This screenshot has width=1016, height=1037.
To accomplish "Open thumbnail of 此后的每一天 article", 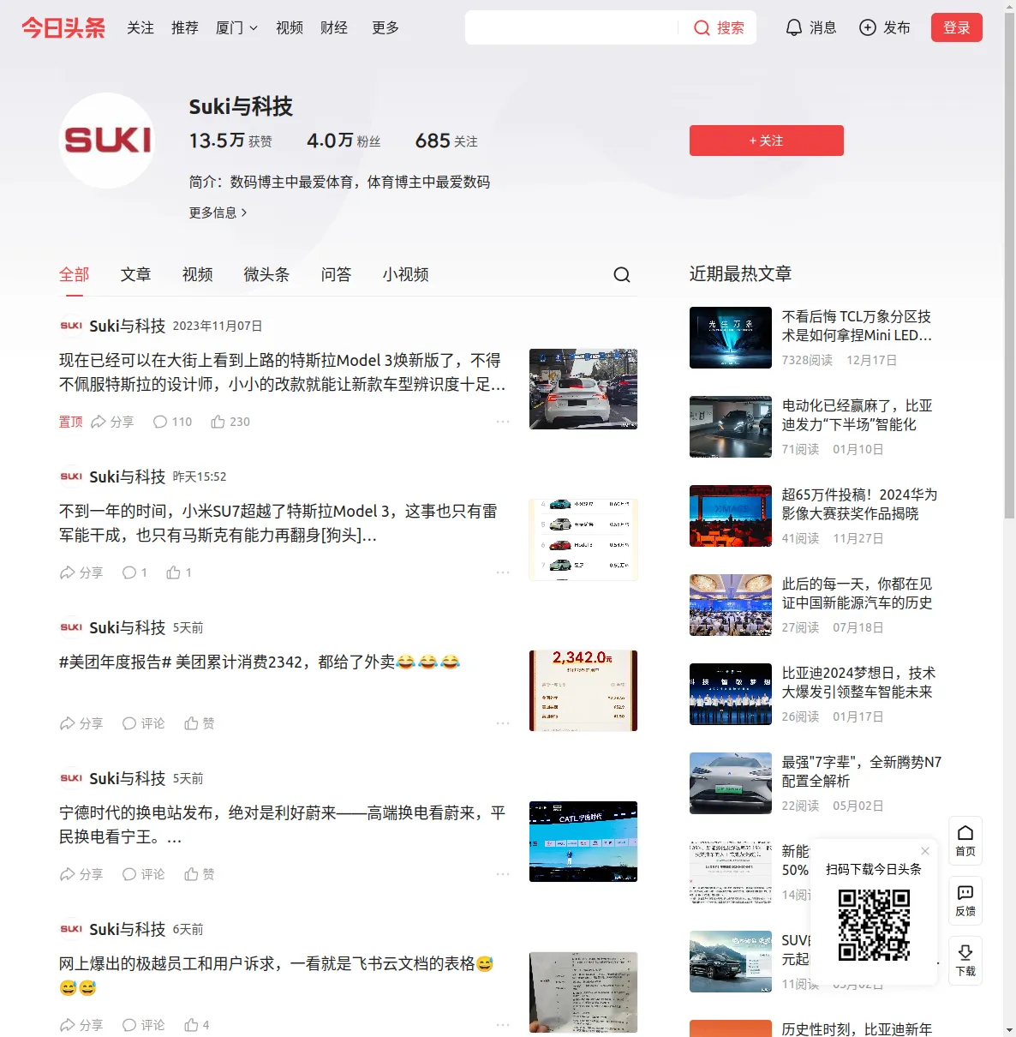I will (x=731, y=605).
